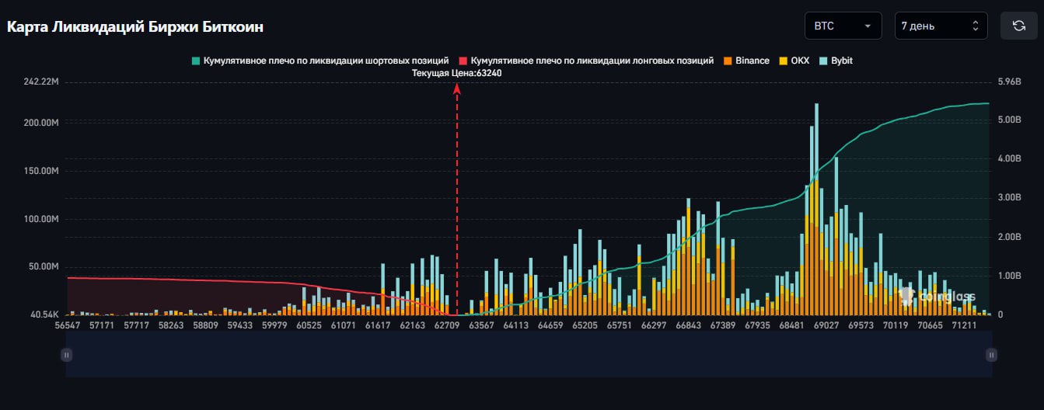Viewport: 1044px width, 410px height.
Task: Click the middle of the zoom slider track
Action: [x=529, y=355]
